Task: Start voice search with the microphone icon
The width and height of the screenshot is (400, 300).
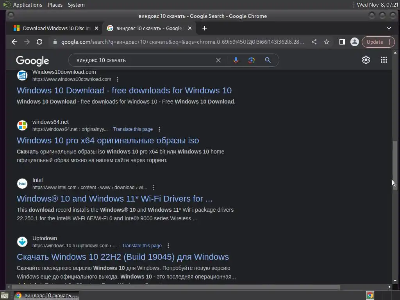Action: coord(236,60)
